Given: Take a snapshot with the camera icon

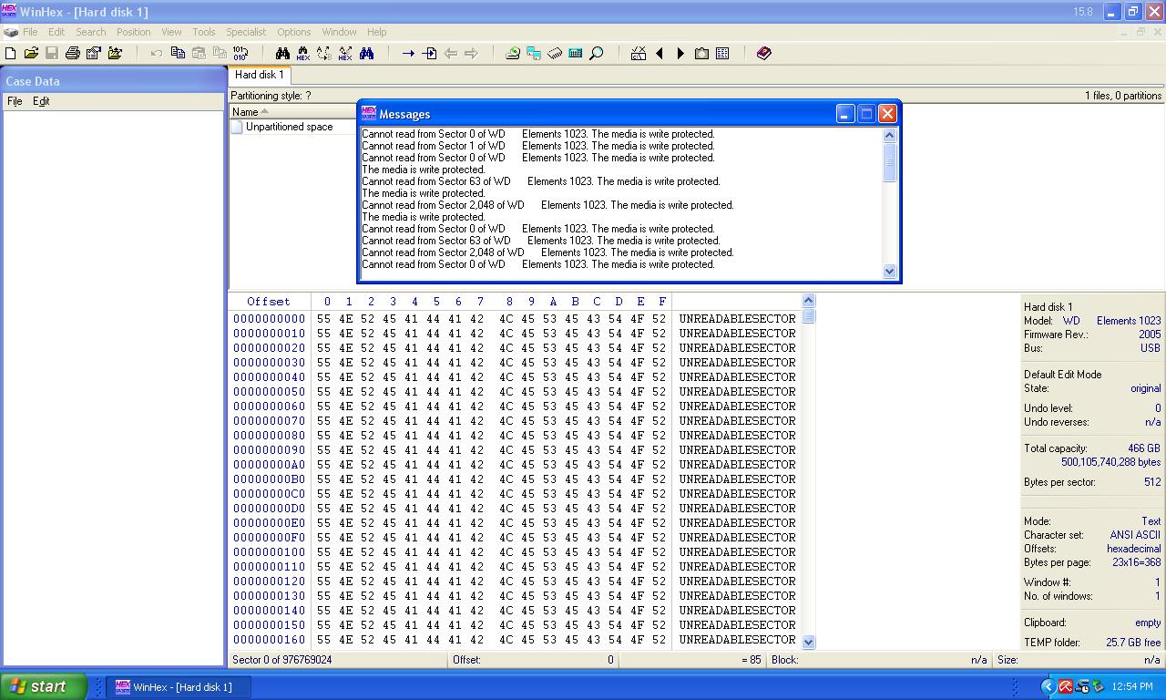Looking at the screenshot, I should [701, 54].
